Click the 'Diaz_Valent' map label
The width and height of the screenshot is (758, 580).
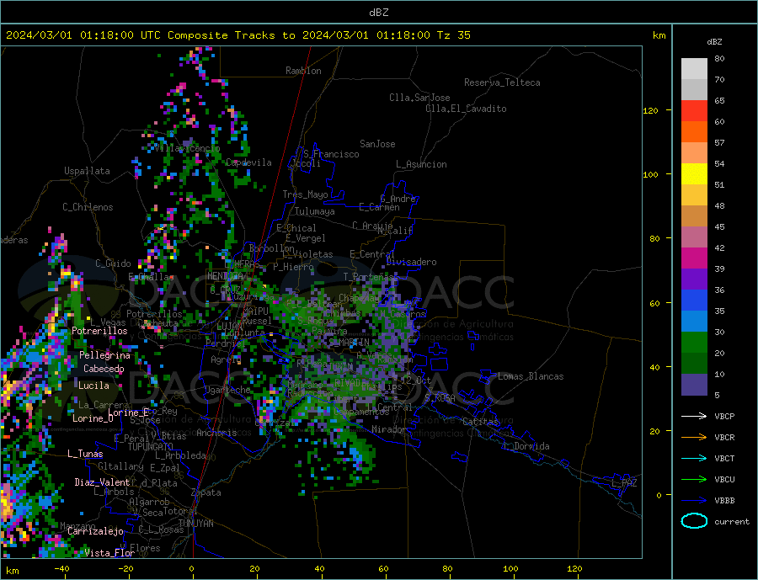[x=102, y=482]
